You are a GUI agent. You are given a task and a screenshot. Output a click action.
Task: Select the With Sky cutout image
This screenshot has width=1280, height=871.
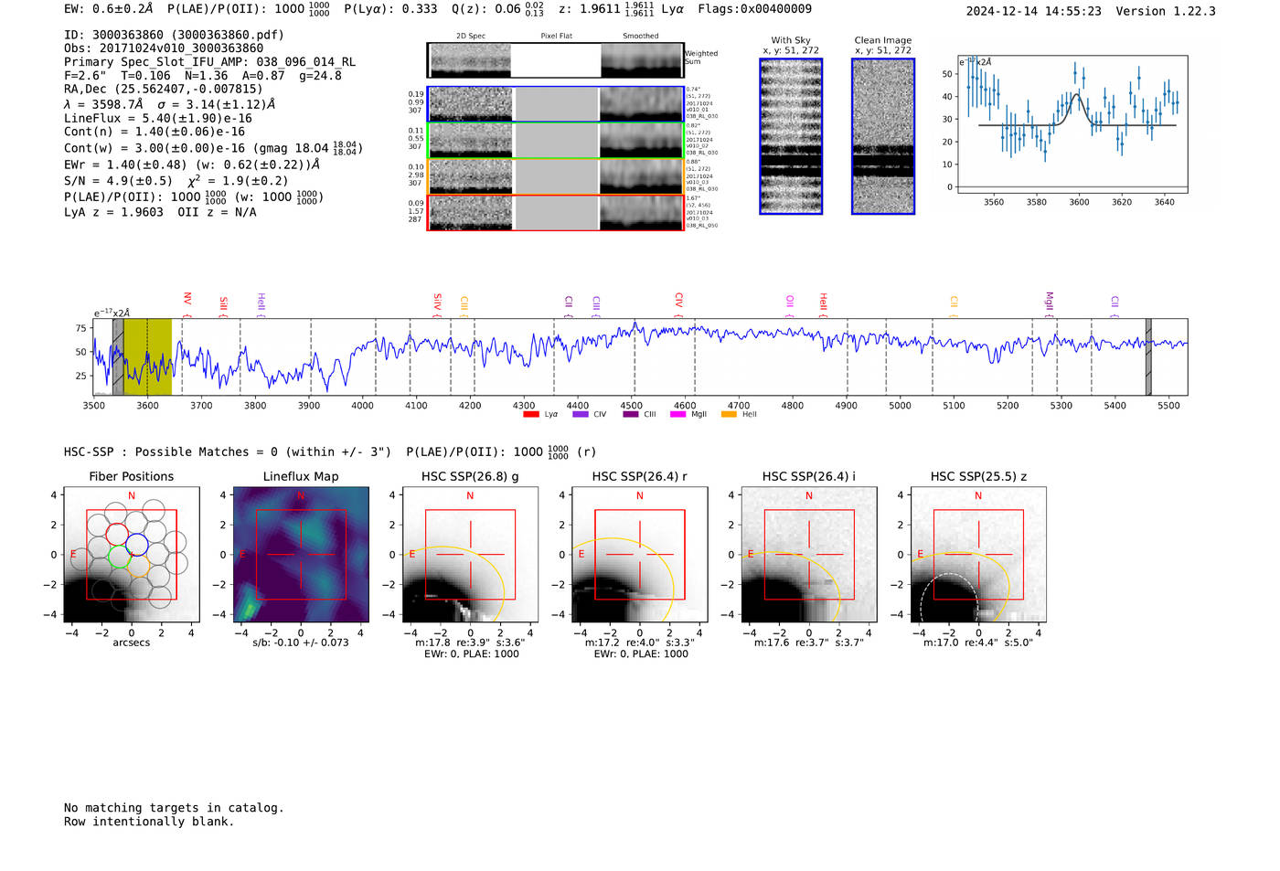(x=791, y=136)
